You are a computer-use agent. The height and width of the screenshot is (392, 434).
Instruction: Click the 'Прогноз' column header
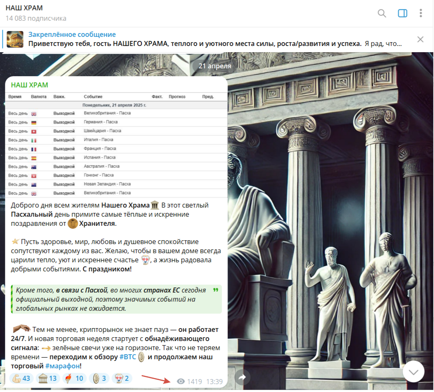tap(177, 97)
